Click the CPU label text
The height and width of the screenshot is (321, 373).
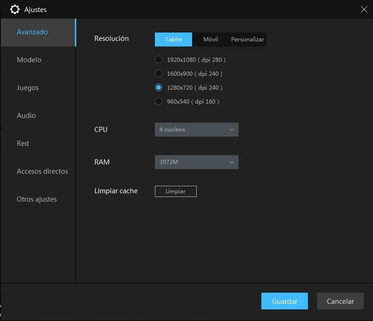(101, 130)
